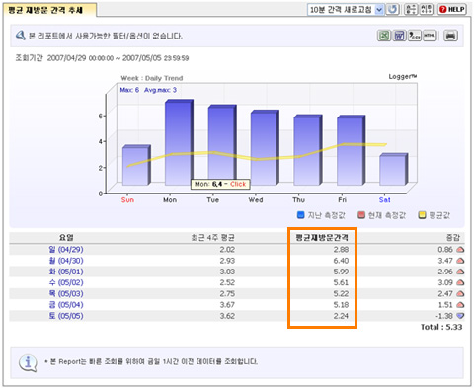Click the blue 지난 측정값 legend swatch
The image size is (474, 389).
pyautogui.click(x=300, y=215)
